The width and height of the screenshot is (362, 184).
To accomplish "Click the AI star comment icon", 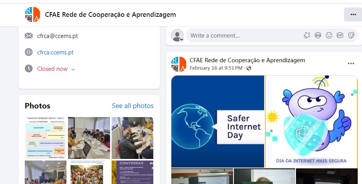I will 307,35.
